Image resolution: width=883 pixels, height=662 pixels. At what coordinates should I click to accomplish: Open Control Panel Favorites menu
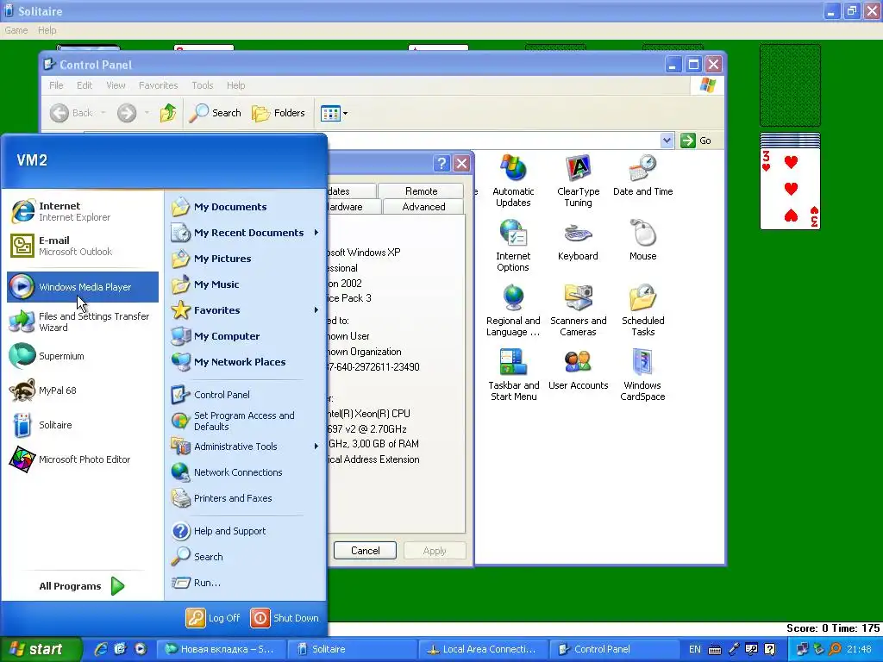coord(159,85)
